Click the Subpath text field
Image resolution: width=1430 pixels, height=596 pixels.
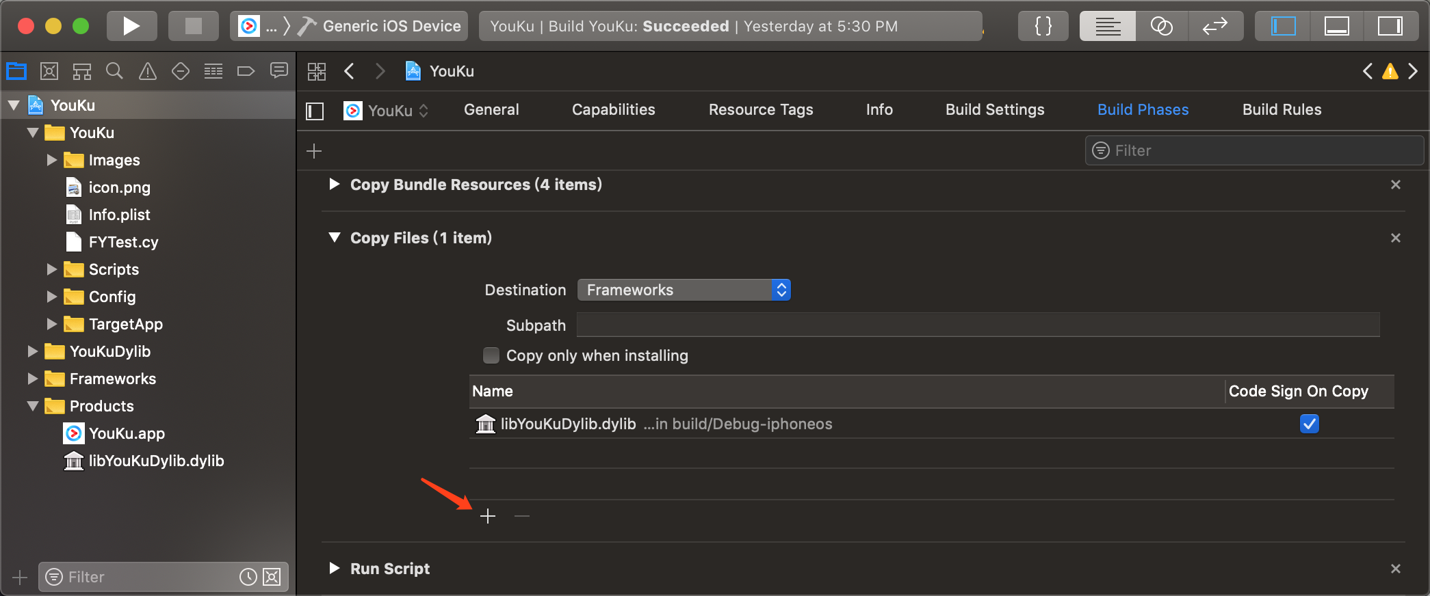pos(978,325)
